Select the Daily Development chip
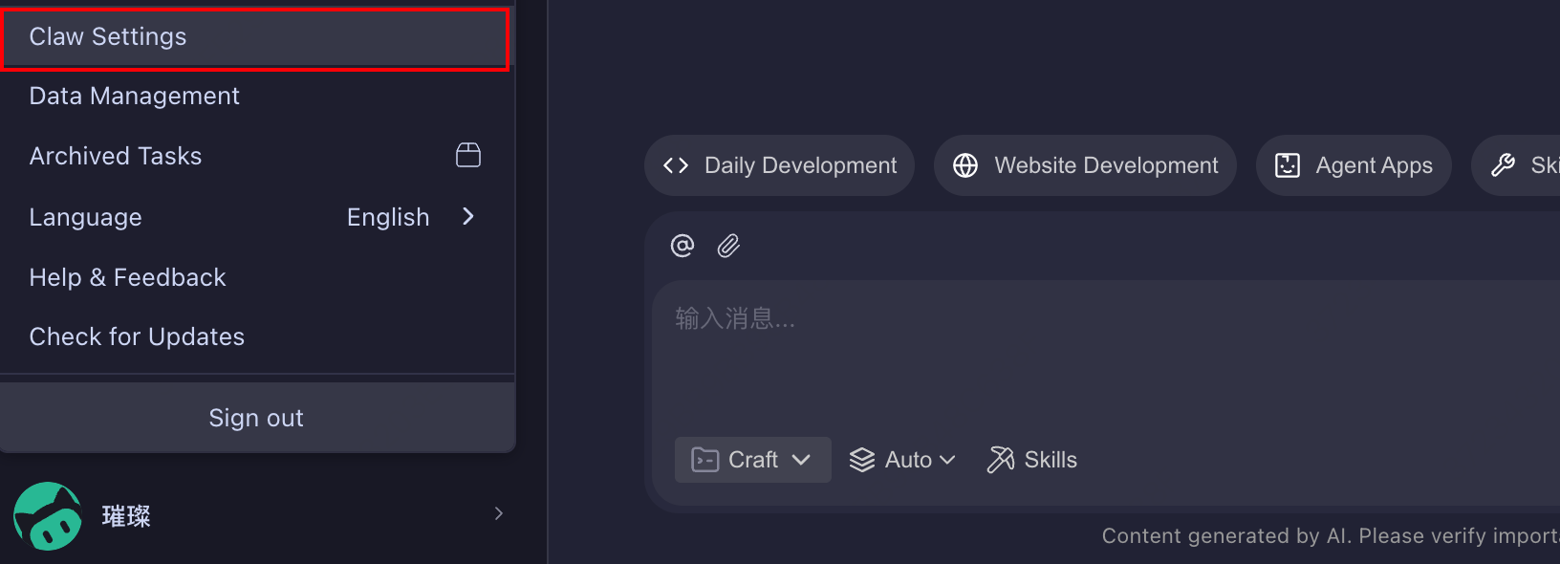The height and width of the screenshot is (564, 1560). [x=779, y=165]
